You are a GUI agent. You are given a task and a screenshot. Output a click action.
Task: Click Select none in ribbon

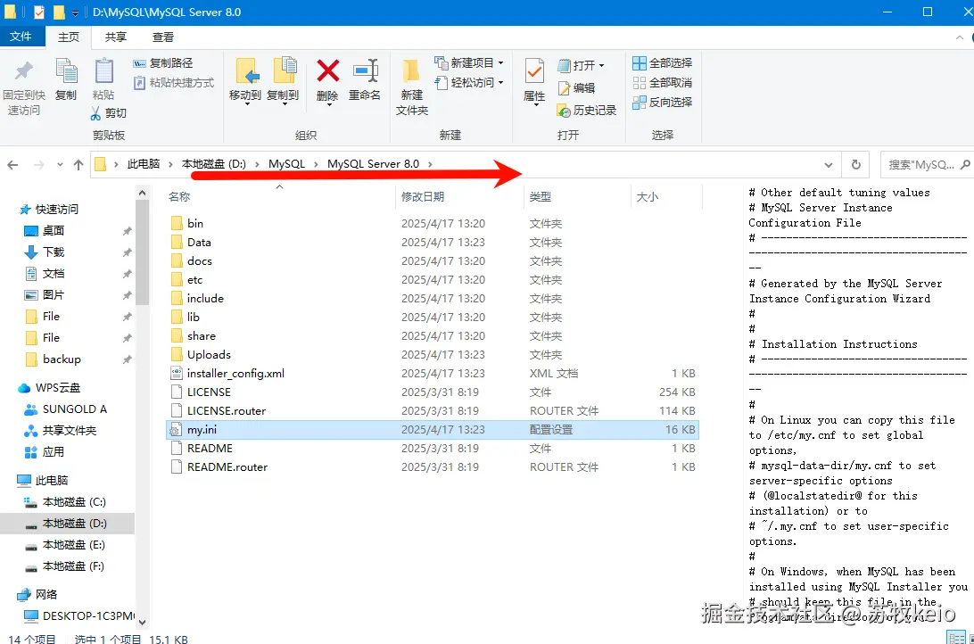[x=662, y=83]
